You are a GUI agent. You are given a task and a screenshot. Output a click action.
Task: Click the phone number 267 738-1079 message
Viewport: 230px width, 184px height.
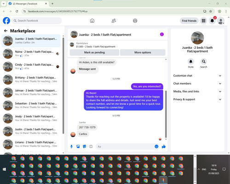click(87, 127)
